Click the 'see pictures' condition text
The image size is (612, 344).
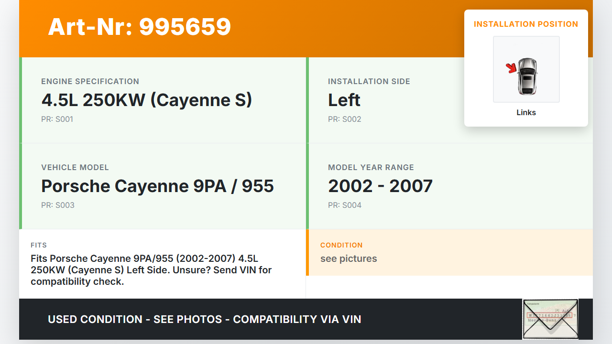(x=349, y=258)
